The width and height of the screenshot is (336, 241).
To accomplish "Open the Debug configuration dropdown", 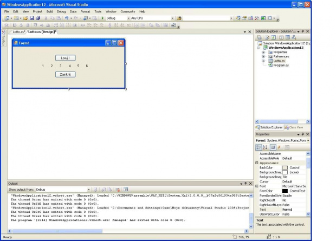I will point(128,18).
